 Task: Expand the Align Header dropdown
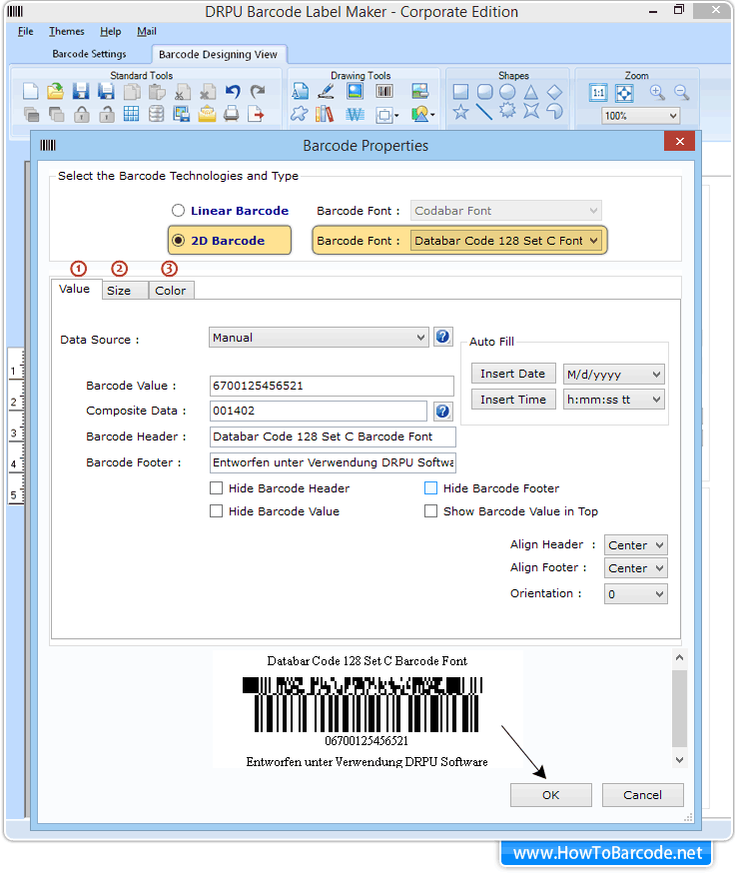636,545
